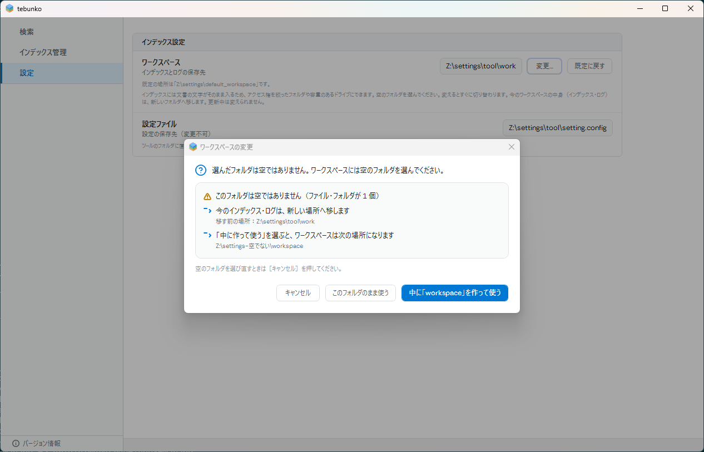704x452 pixels.
Task: Click the Z:\settings\tool\work workspace path field
Action: (481, 66)
